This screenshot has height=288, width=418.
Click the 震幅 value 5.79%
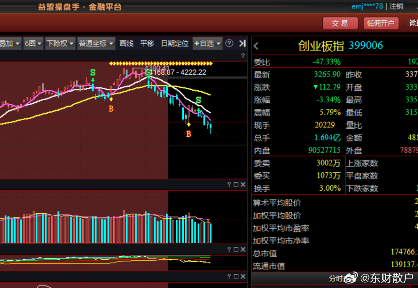click(330, 112)
